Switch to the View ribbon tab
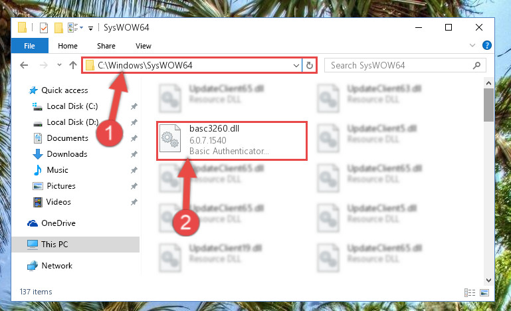The height and width of the screenshot is (311, 511). point(144,46)
